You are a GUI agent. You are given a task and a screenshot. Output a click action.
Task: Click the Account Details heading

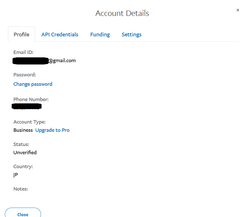[x=122, y=13]
